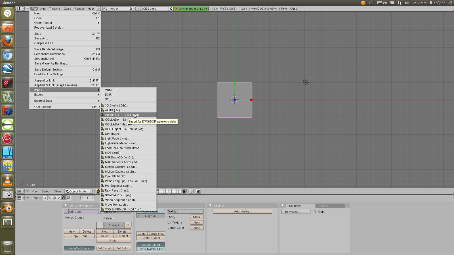Open the Editing panel buttons

tap(64, 198)
